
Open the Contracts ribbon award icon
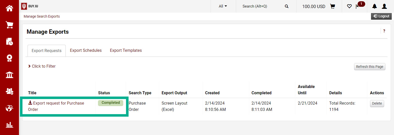9,58
